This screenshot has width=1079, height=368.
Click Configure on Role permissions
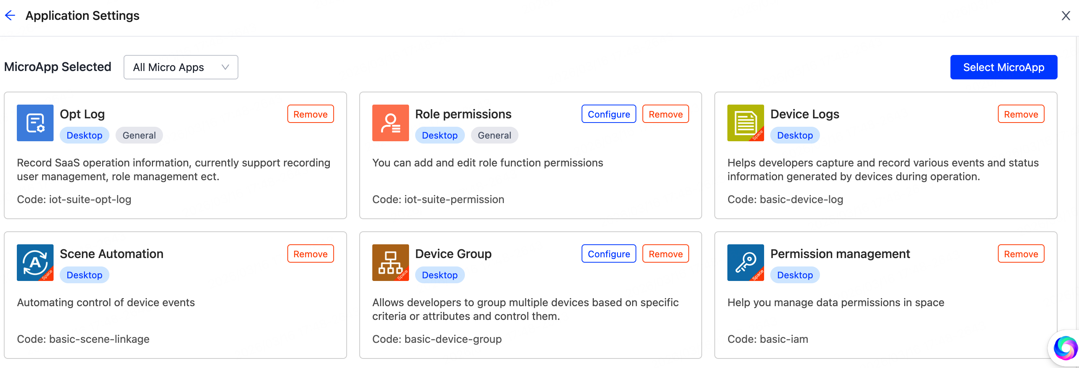(x=609, y=114)
